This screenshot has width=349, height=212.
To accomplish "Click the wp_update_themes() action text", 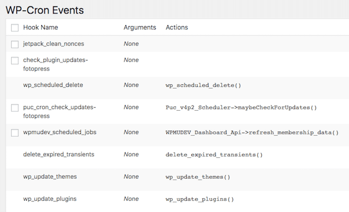I will point(198,177).
